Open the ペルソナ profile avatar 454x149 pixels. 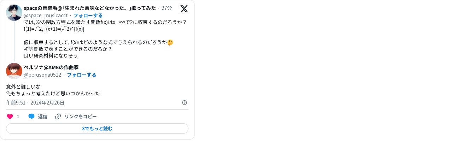[x=14, y=71]
